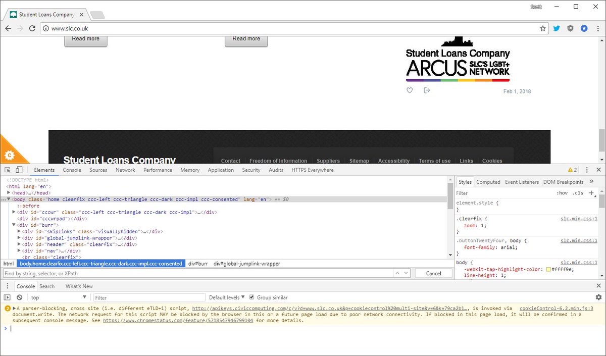Go to next search result arrow
Screen dimensions: 606x356
406,273
